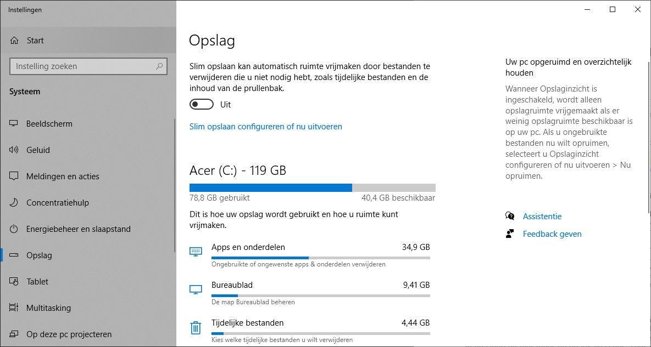651x347 pixels.
Task: Click the Start home icon in sidebar
Action: [14, 41]
